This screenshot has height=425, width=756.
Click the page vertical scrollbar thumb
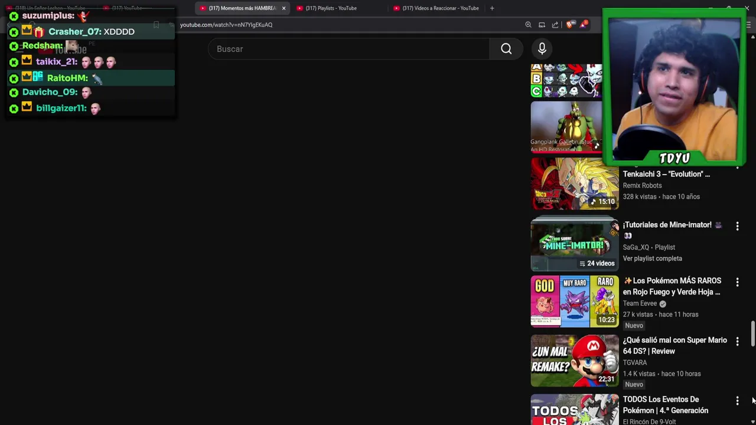pyautogui.click(x=752, y=334)
